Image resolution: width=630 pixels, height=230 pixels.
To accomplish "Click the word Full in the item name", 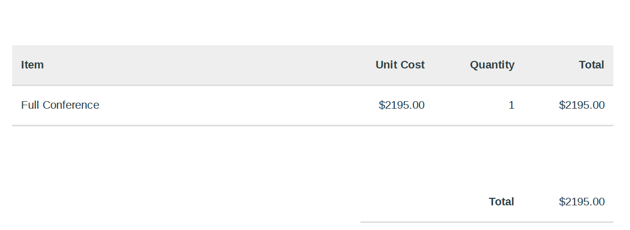I will 30,105.
